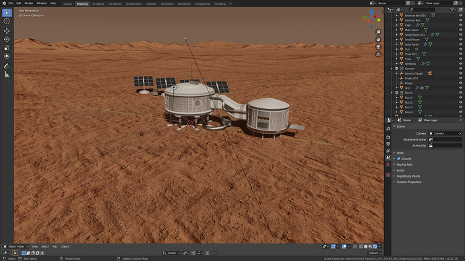This screenshot has width=465, height=261.
Task: Open the World properties tab
Action: click(388, 165)
